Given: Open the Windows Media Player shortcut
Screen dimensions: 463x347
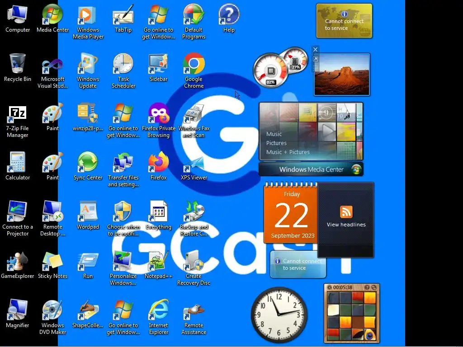Looking at the screenshot, I should (88, 22).
